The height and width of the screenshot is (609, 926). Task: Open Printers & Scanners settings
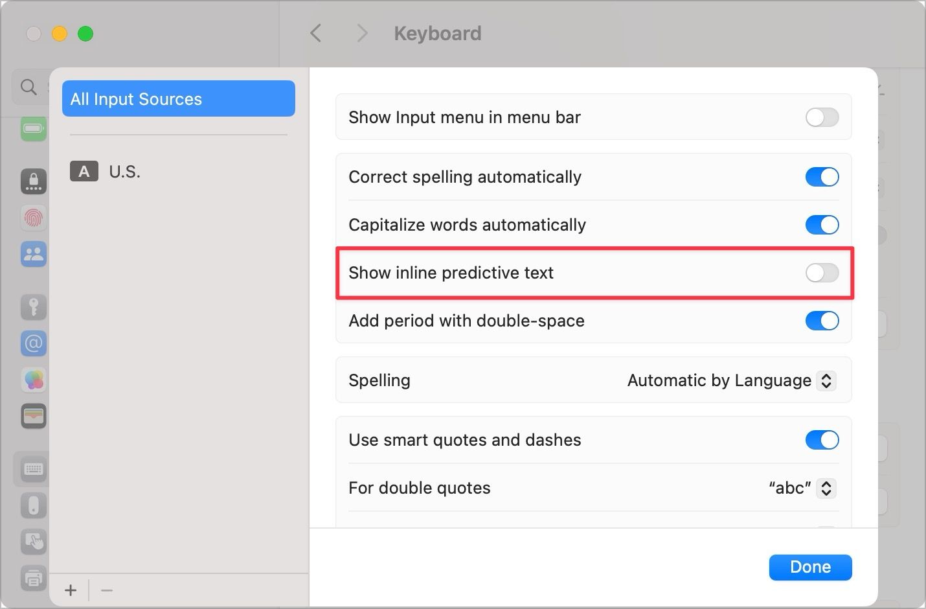point(34,579)
